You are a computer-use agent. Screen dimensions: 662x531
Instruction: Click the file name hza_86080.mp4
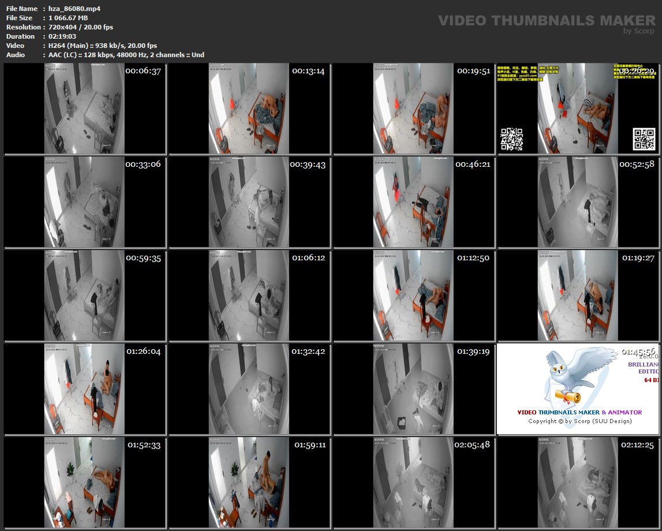point(74,9)
